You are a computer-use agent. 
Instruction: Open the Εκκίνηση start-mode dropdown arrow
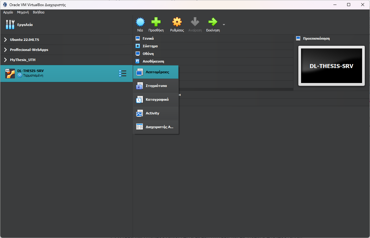(x=224, y=24)
